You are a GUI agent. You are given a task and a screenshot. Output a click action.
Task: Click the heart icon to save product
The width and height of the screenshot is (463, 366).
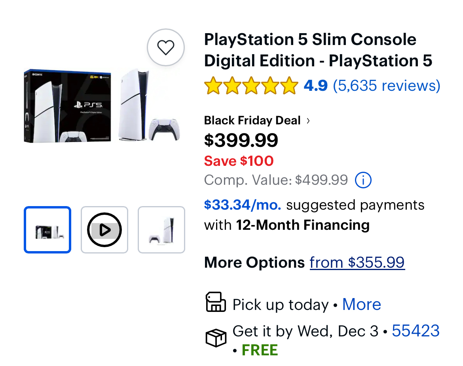[x=166, y=48]
